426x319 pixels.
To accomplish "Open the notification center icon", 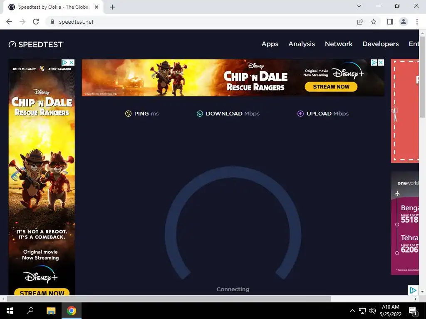I will pos(413,311).
